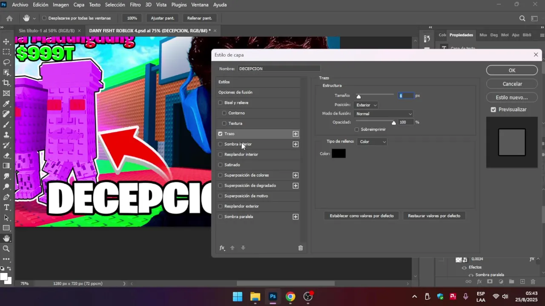The width and height of the screenshot is (545, 306).
Task: Open the Modo de fusión Normal dropdown
Action: pos(383,114)
